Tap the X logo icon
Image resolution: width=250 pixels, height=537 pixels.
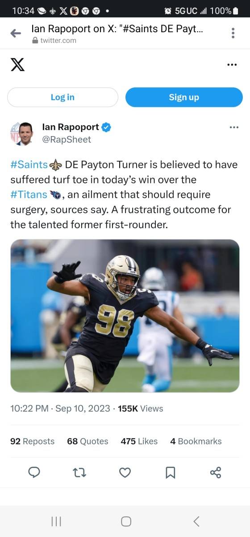click(17, 65)
